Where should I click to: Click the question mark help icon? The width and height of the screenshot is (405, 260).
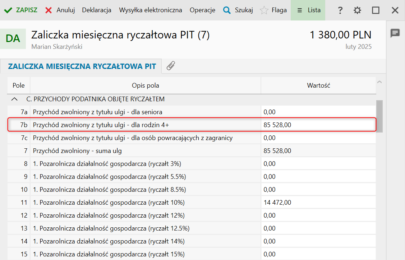[x=340, y=10]
